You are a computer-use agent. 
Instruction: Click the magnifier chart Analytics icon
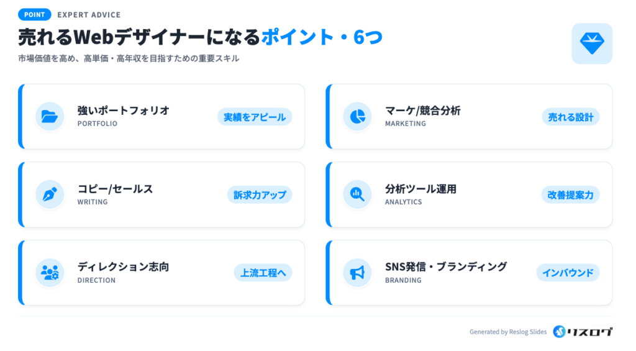[x=357, y=194]
